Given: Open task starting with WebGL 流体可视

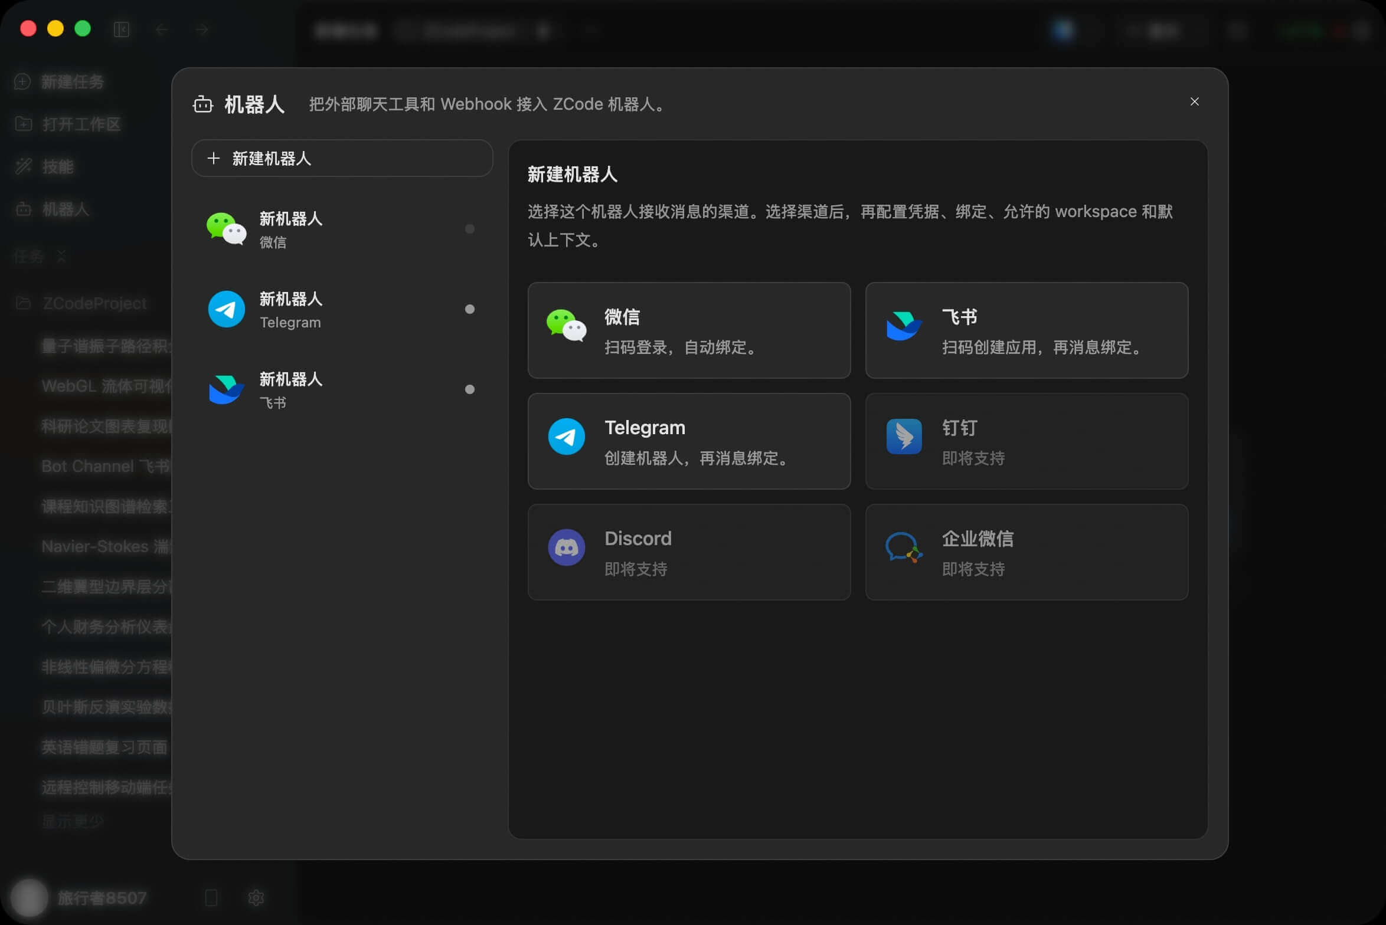Looking at the screenshot, I should coord(106,386).
